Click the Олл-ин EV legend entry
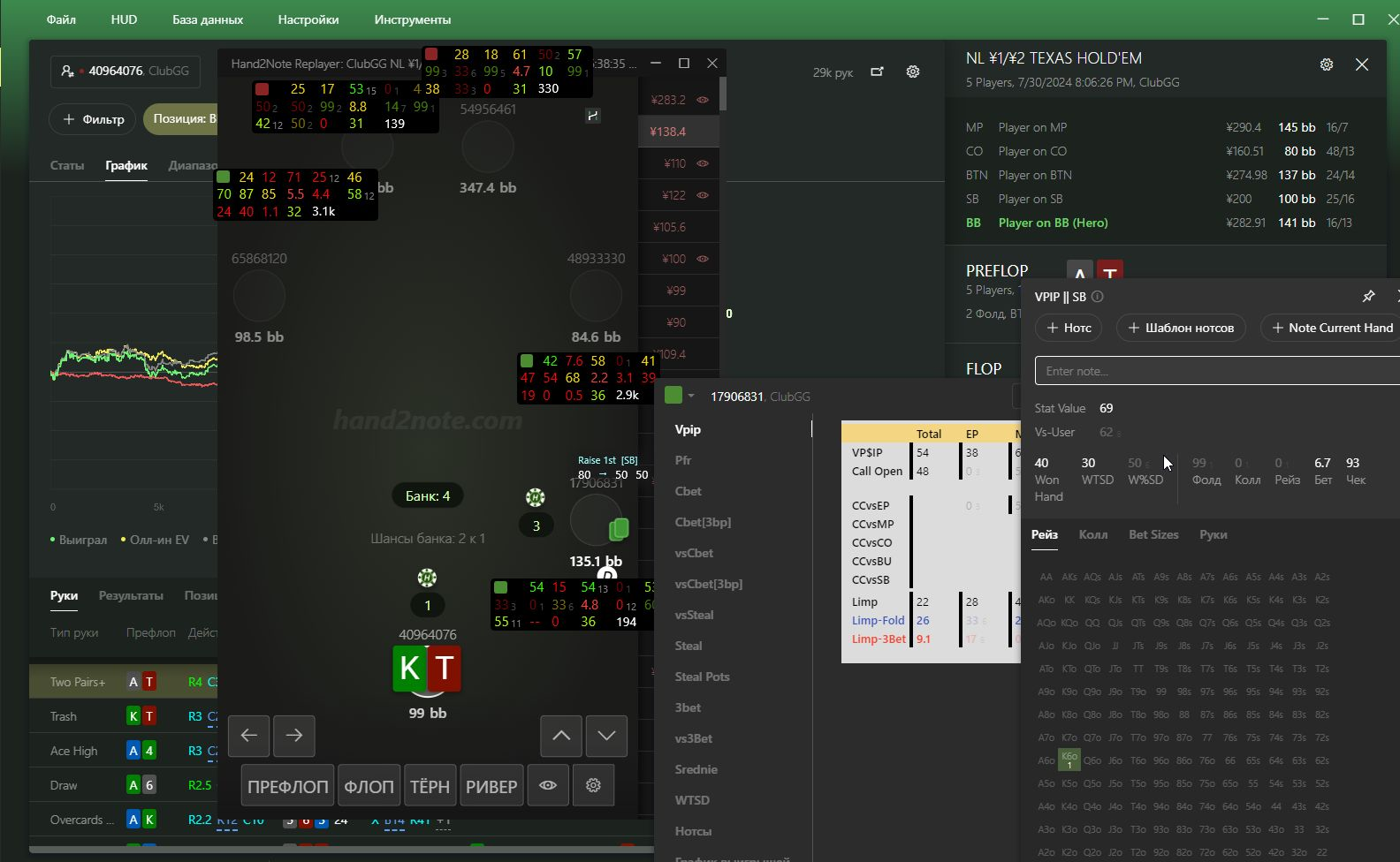 156,540
